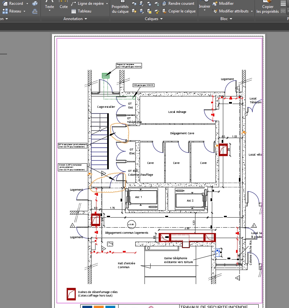Click the red legend swatch in drawing
The image size is (289, 308).
[x=71, y=294]
